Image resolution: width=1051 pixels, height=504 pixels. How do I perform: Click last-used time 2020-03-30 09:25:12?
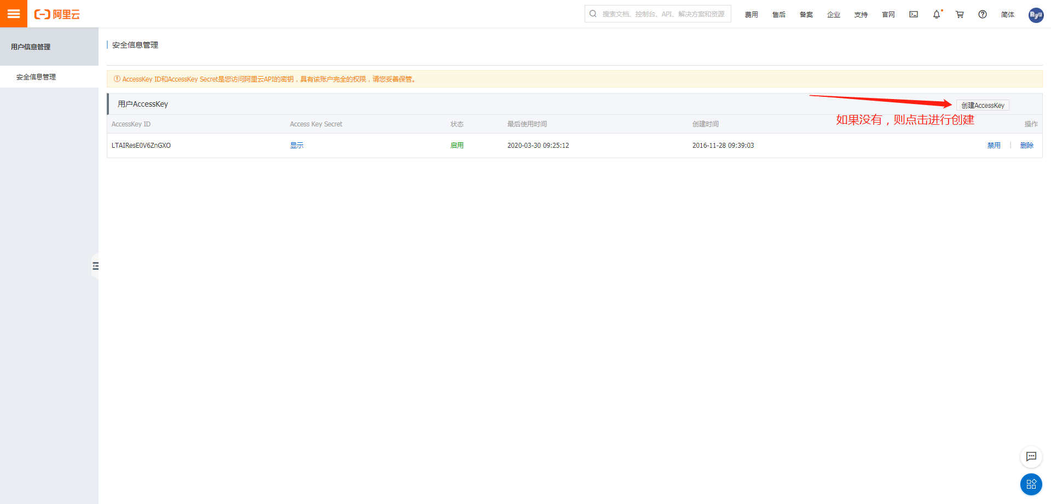coord(538,146)
